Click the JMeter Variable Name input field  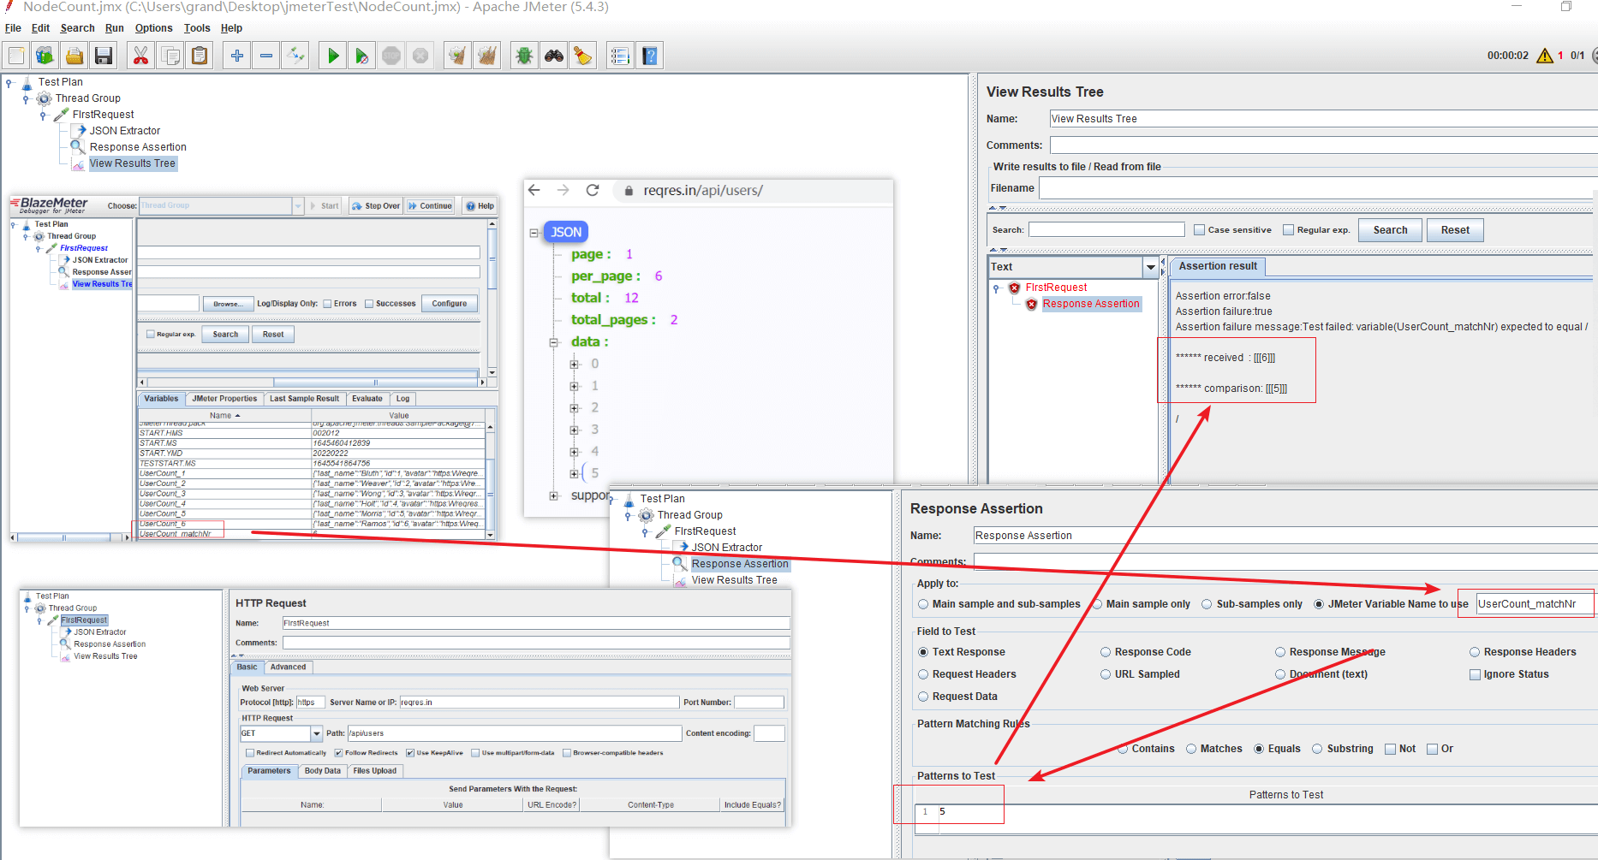click(x=1534, y=604)
